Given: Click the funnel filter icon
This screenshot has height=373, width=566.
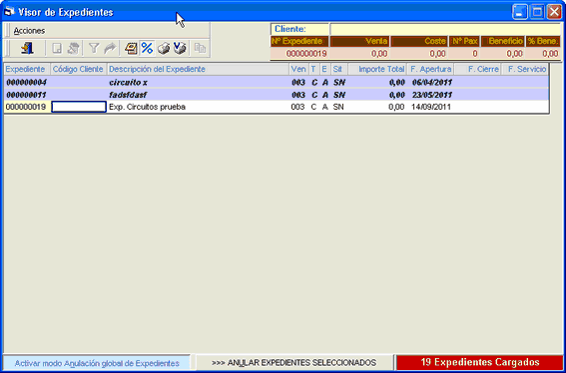Looking at the screenshot, I should (x=94, y=48).
